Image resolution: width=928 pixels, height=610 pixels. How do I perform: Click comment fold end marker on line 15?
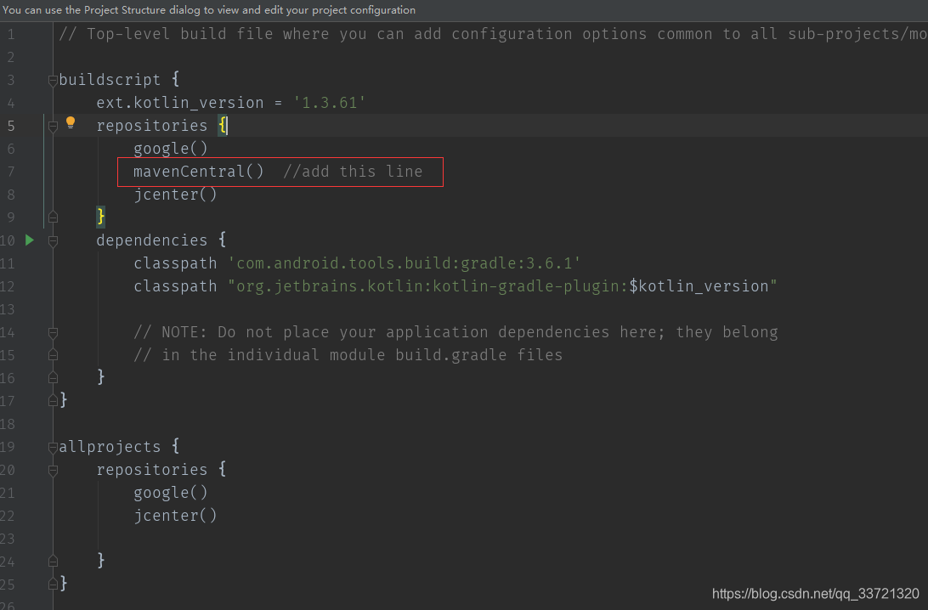[x=53, y=355]
